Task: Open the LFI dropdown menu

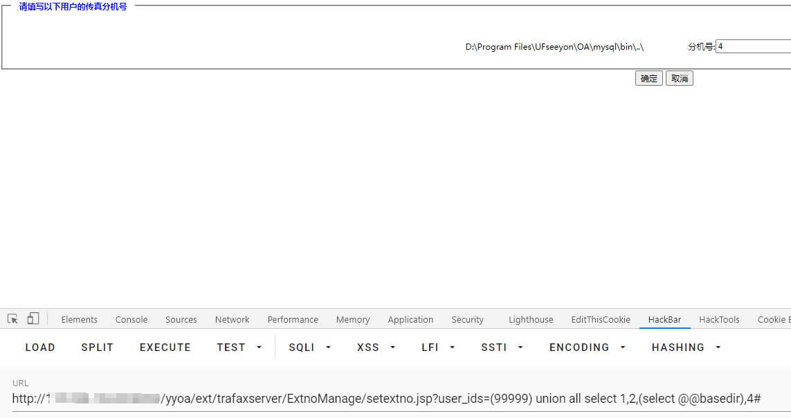Action: point(438,348)
